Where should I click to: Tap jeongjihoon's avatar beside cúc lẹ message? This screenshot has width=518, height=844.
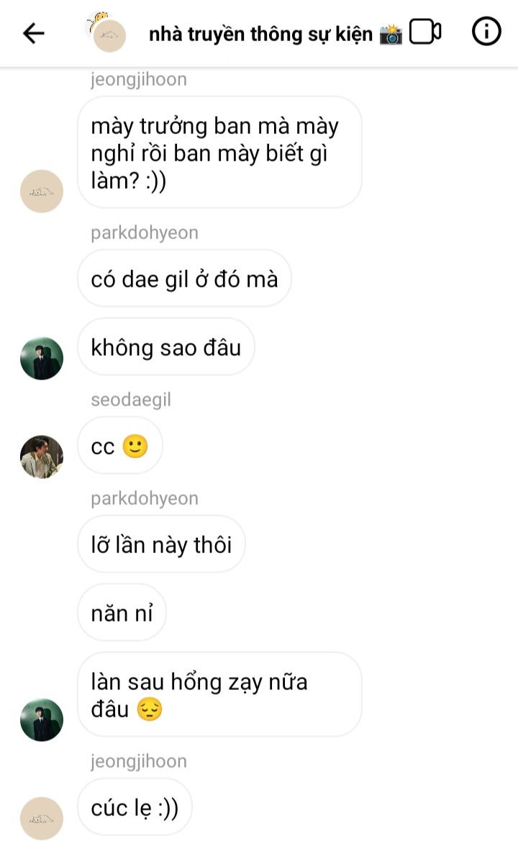[42, 818]
